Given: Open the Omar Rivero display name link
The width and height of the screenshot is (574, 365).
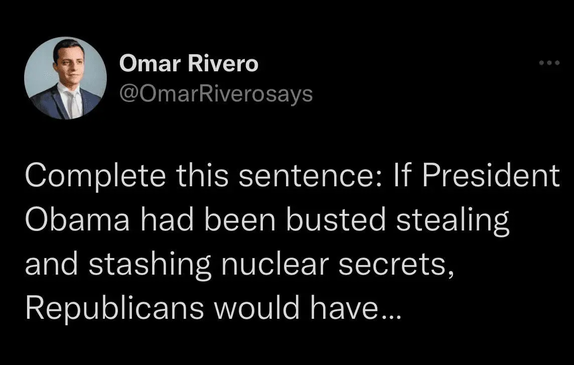Looking at the screenshot, I should [189, 64].
